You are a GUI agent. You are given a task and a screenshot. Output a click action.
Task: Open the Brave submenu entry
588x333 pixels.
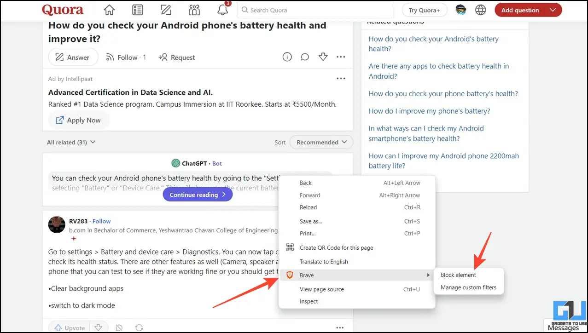tap(357, 275)
